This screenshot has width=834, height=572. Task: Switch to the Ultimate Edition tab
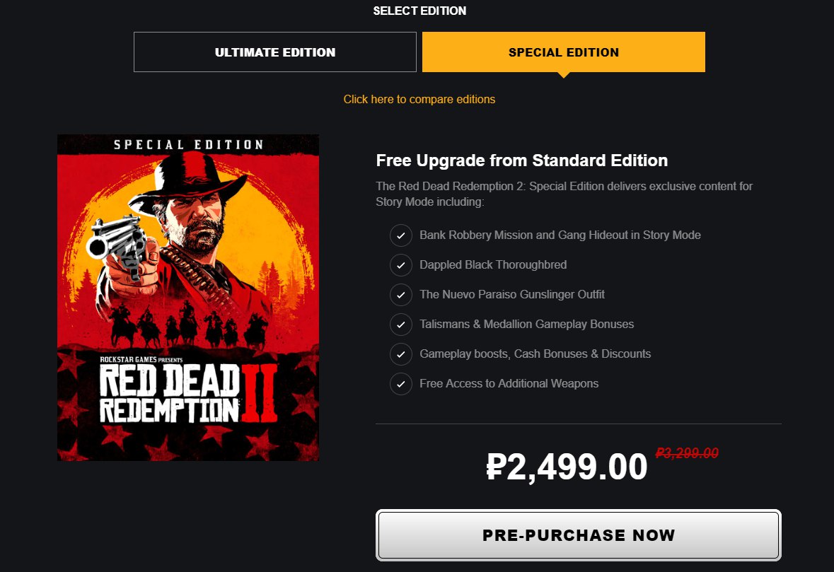click(x=275, y=52)
